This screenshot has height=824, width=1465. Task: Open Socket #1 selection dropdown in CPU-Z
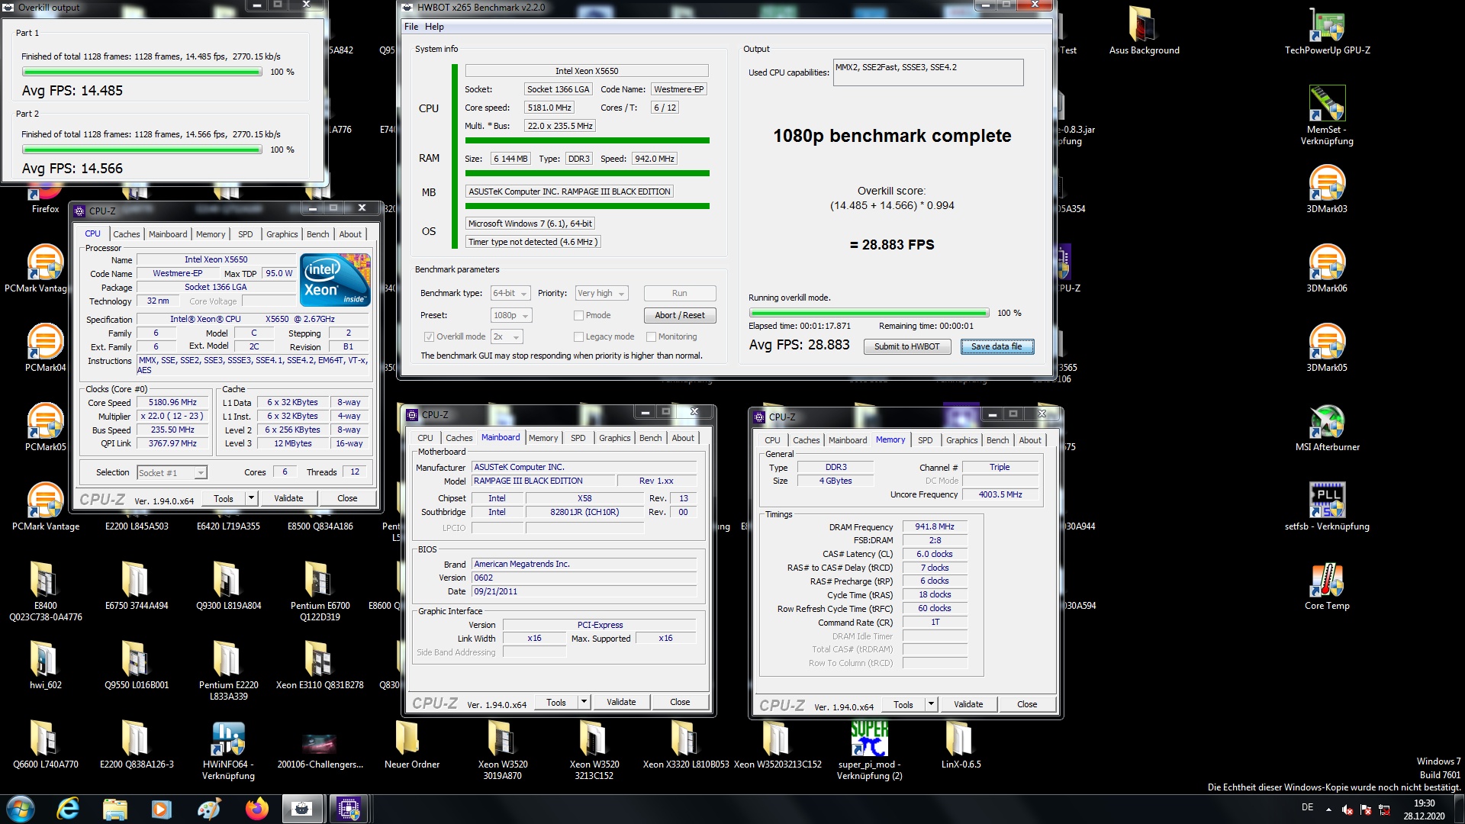172,473
